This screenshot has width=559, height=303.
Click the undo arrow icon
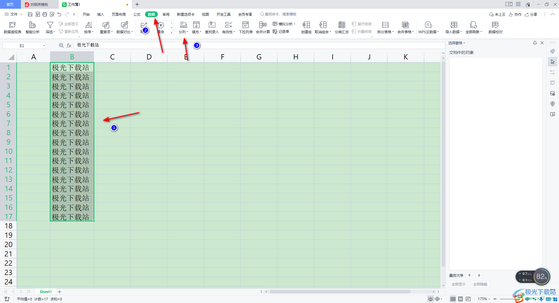59,14
